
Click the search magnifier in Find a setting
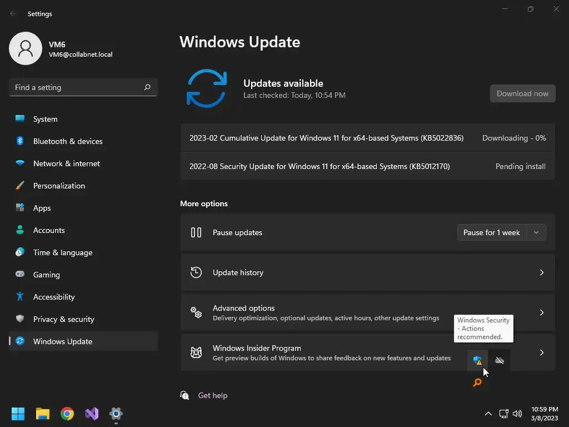pos(147,87)
